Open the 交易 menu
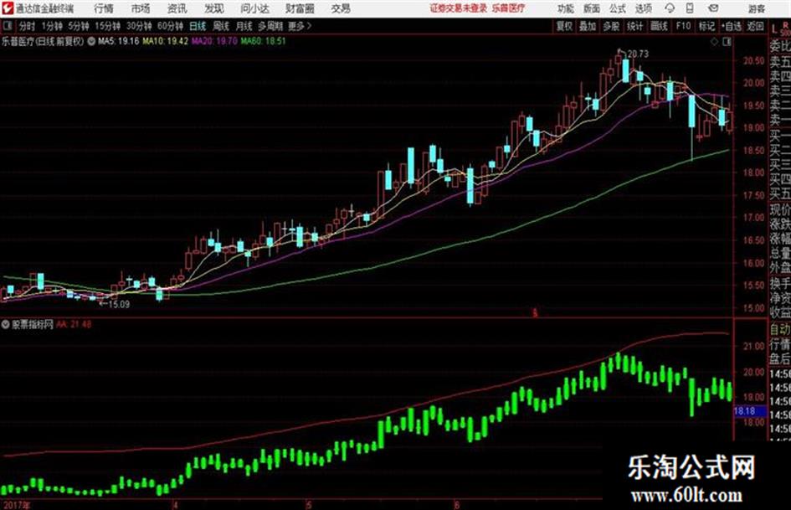 pos(341,8)
